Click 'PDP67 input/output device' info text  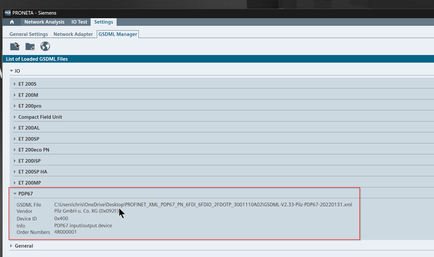[x=83, y=226]
